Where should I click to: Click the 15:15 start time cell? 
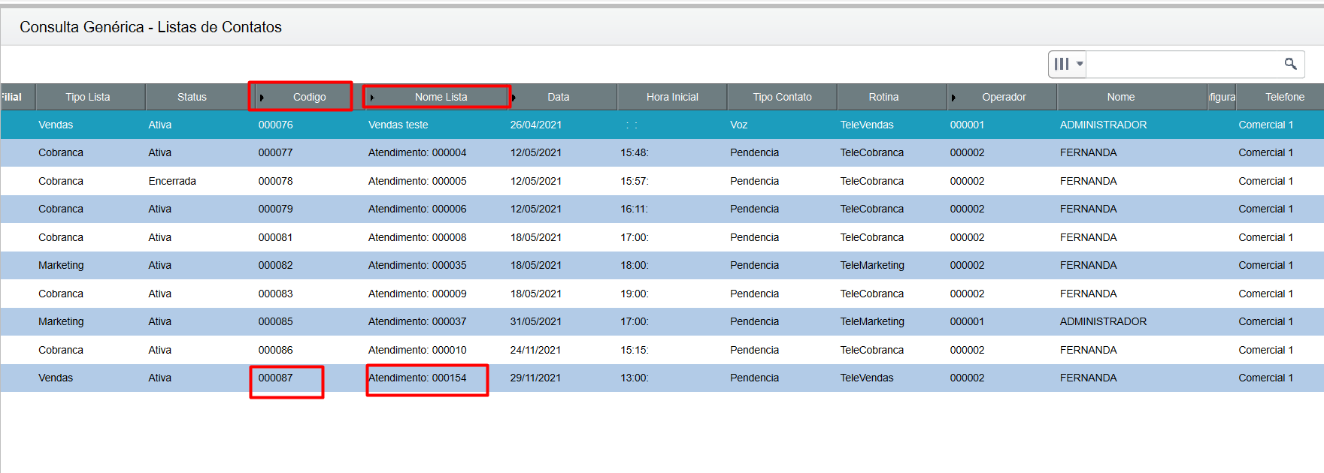pyautogui.click(x=634, y=350)
